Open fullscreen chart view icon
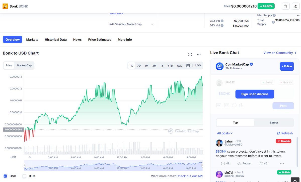The height and width of the screenshot is (182, 301). [x=190, y=55]
